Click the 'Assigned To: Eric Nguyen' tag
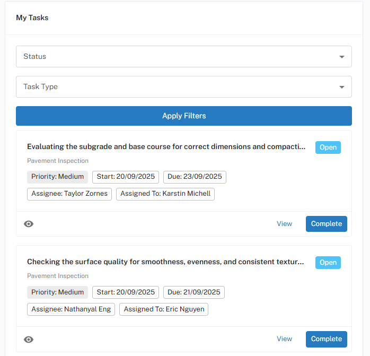 (x=163, y=309)
